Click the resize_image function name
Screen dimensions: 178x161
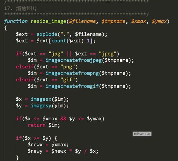[49, 21]
